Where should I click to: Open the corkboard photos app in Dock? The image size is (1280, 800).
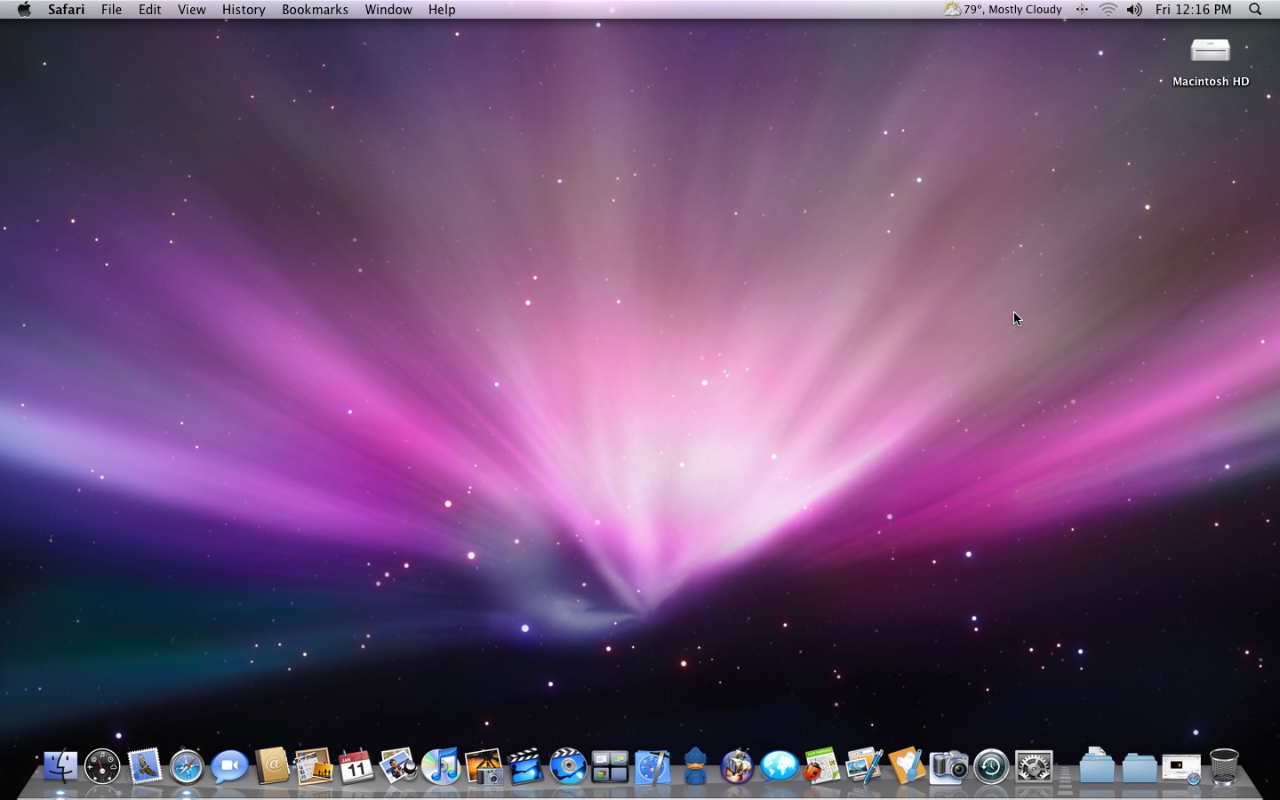tap(314, 766)
